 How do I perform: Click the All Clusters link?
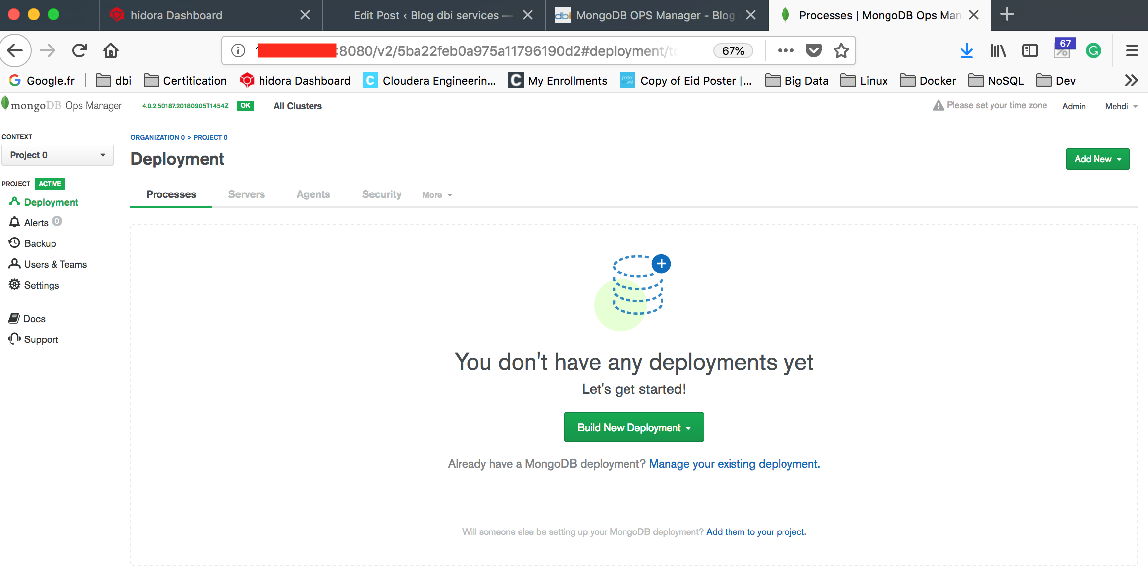click(x=298, y=106)
